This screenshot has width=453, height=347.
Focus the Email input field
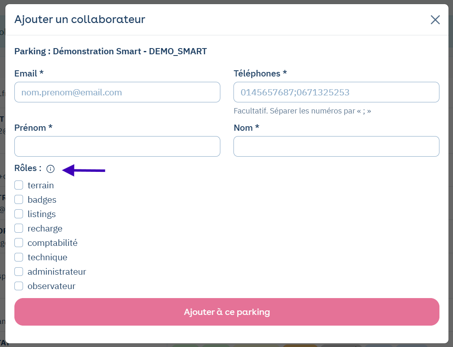117,92
